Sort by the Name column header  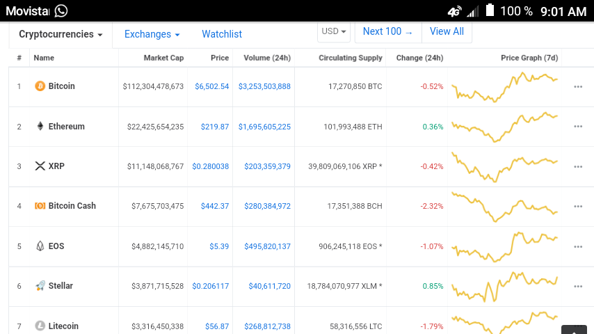point(44,58)
